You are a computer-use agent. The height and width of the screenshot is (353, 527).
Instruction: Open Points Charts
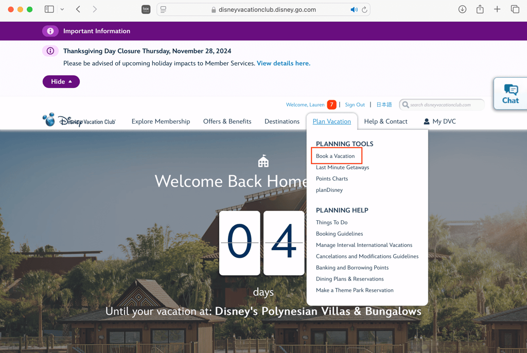point(332,179)
